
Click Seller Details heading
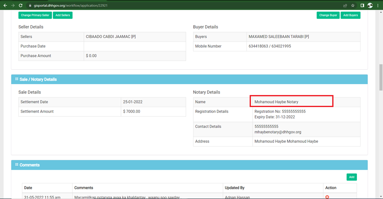(31, 27)
